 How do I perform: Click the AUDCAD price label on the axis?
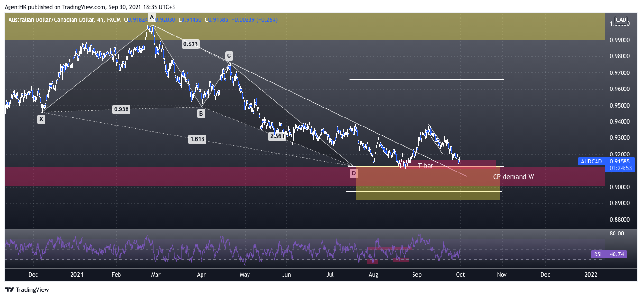(591, 162)
